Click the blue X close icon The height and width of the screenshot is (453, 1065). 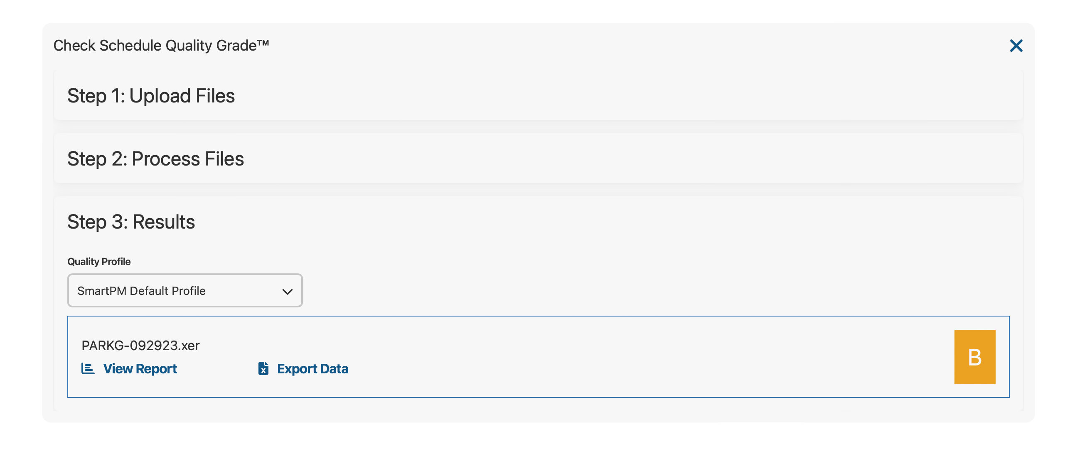pyautogui.click(x=1016, y=46)
